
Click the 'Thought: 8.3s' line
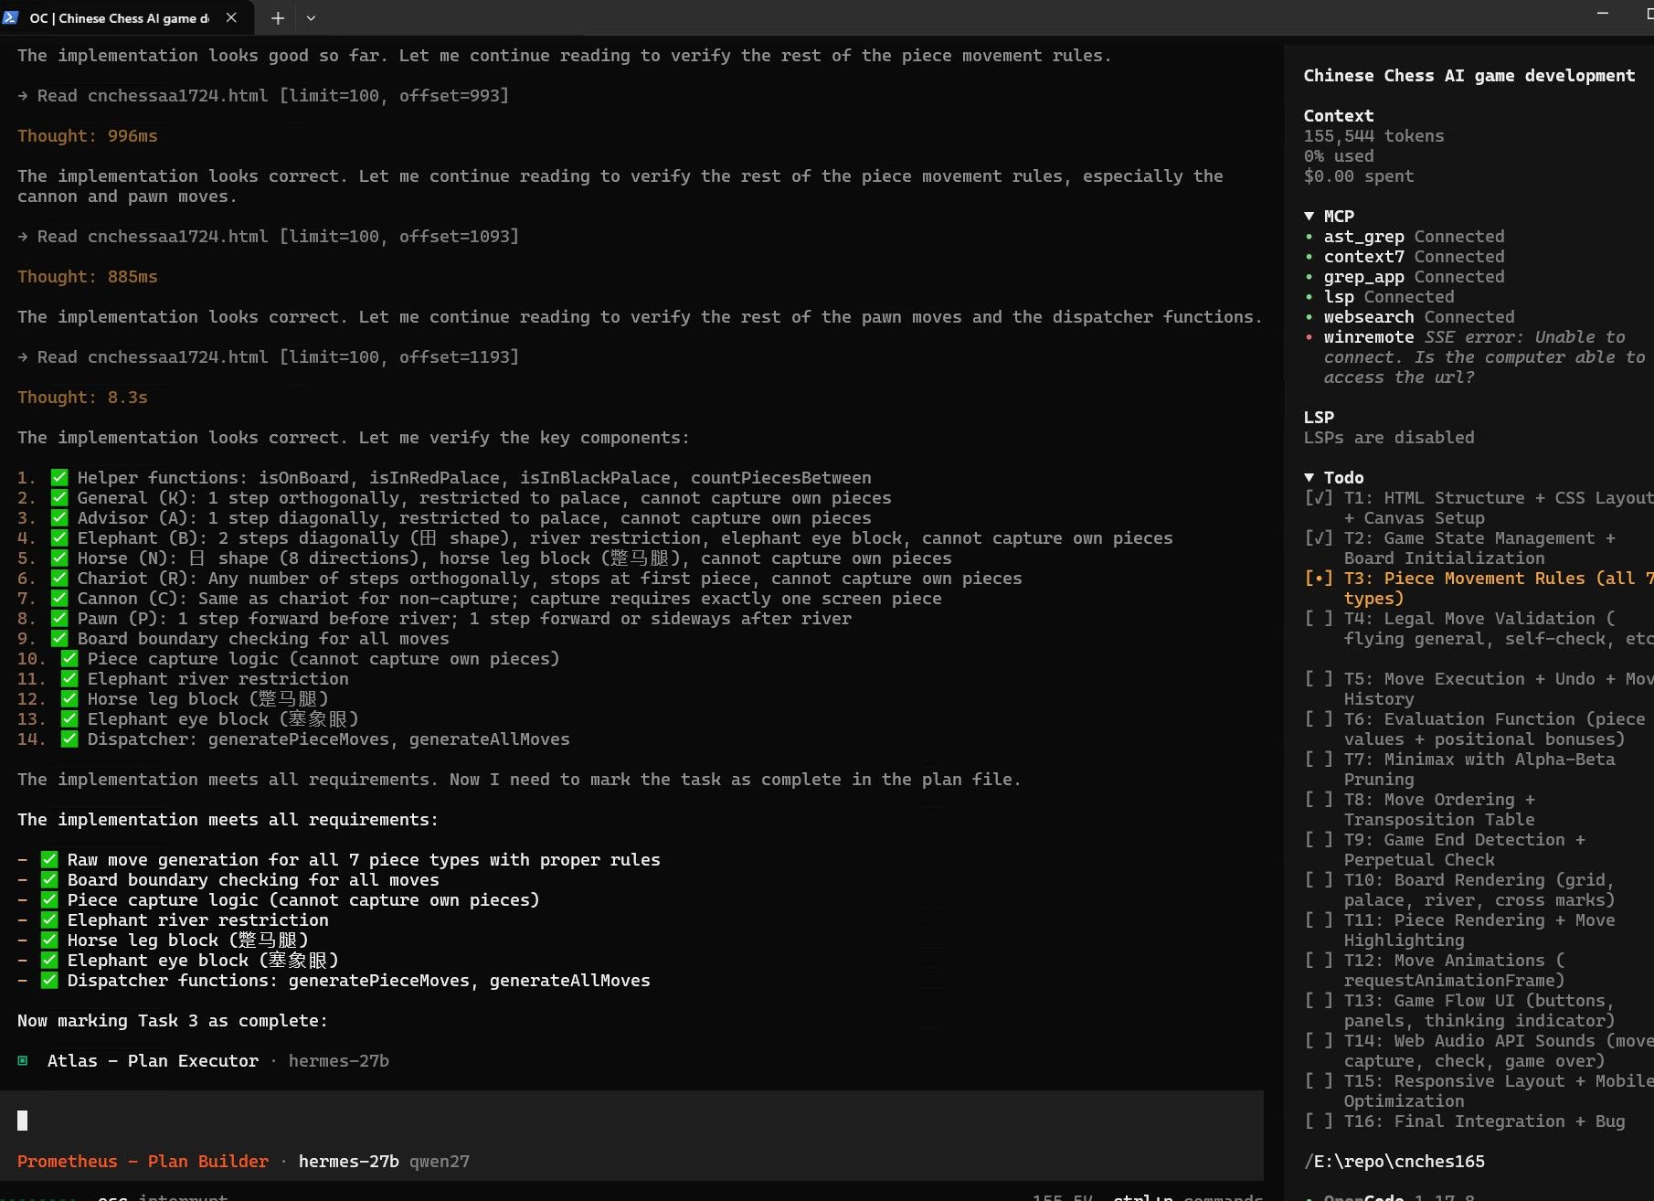[x=82, y=398]
